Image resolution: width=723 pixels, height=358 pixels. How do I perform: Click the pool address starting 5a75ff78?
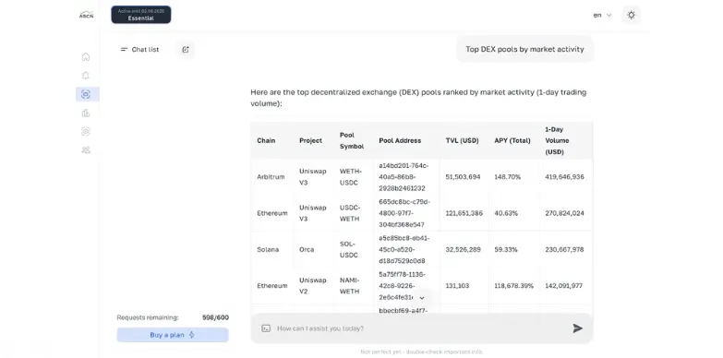coord(402,286)
